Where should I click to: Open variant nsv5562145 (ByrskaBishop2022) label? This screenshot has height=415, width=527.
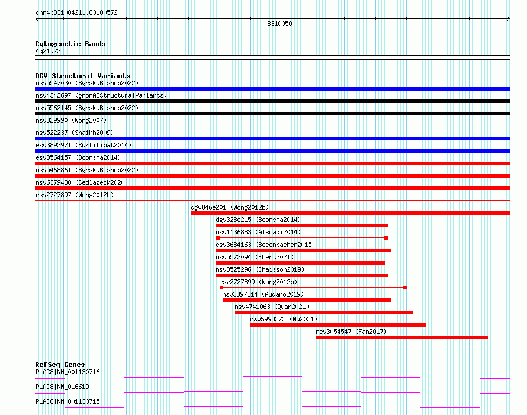pos(87,108)
